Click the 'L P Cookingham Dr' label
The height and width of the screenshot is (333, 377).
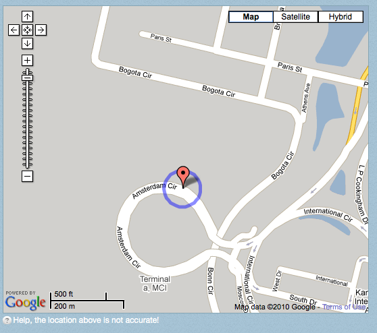[x=361, y=194]
